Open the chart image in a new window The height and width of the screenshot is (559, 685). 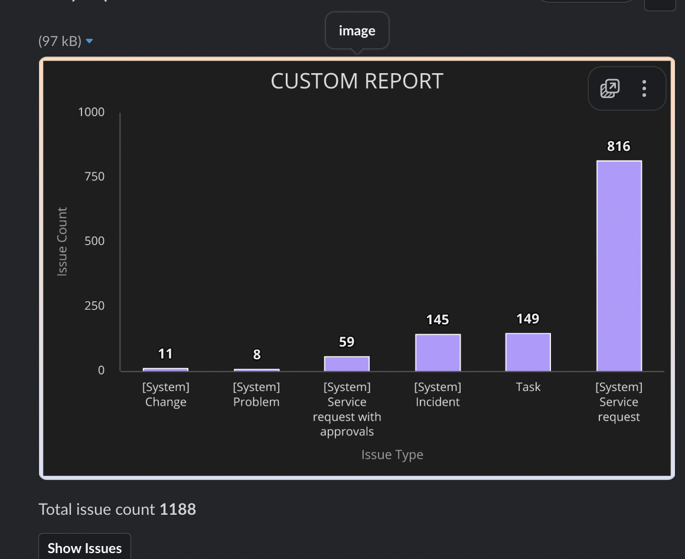[610, 88]
